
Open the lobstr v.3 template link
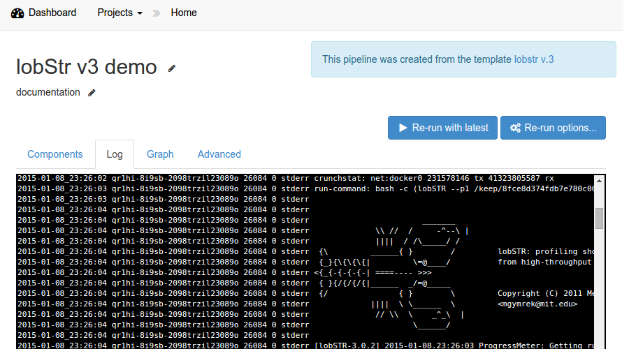pyautogui.click(x=533, y=59)
